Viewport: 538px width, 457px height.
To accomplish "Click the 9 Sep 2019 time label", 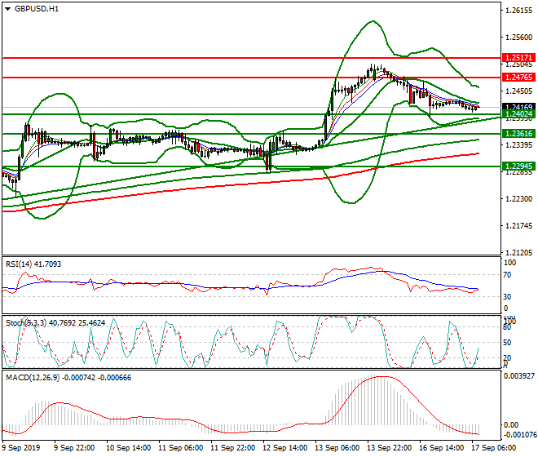I will pyautogui.click(x=20, y=448).
